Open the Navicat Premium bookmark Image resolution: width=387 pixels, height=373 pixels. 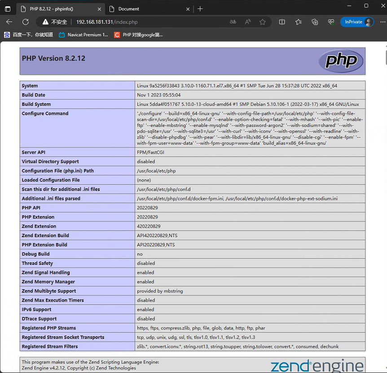click(x=84, y=35)
